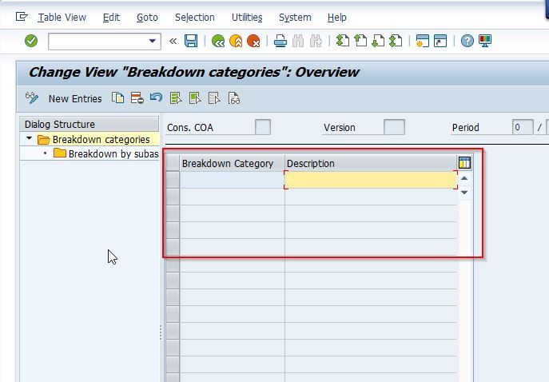Click the green checkmark Enter icon
549x382 pixels.
[x=31, y=41]
